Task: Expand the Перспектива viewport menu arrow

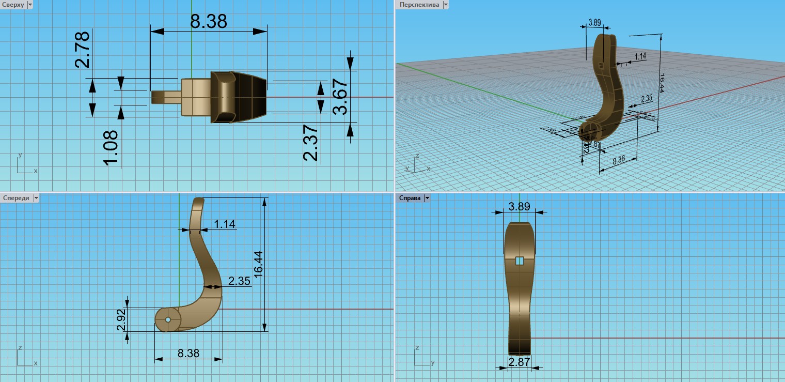Action: point(446,5)
